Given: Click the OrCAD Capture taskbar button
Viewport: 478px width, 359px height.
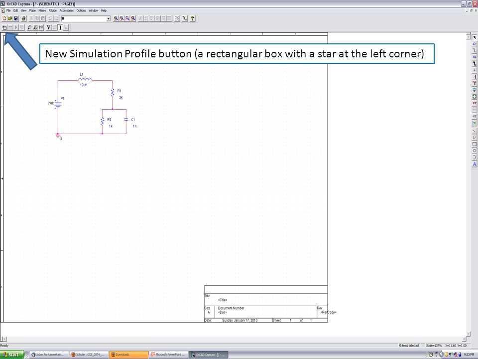Looking at the screenshot, I should pyautogui.click(x=208, y=355).
